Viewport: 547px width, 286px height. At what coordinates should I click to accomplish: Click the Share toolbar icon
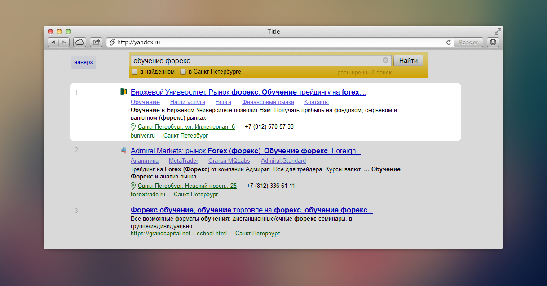pyautogui.click(x=96, y=42)
